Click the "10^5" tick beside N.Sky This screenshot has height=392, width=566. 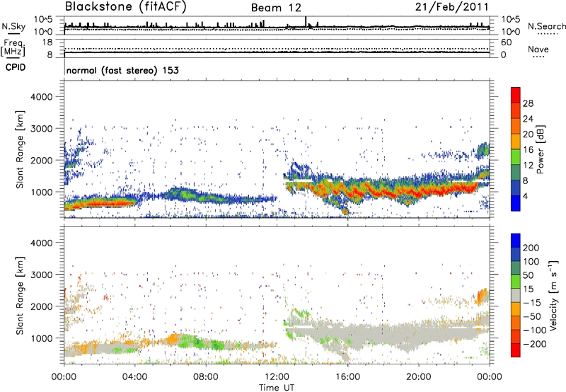43,19
